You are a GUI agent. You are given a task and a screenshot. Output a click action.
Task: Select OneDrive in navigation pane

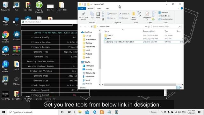86,32
